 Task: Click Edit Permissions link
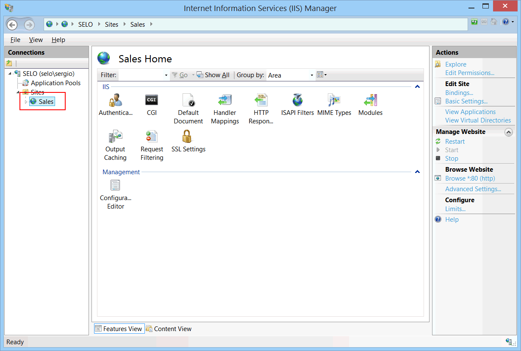pos(470,73)
